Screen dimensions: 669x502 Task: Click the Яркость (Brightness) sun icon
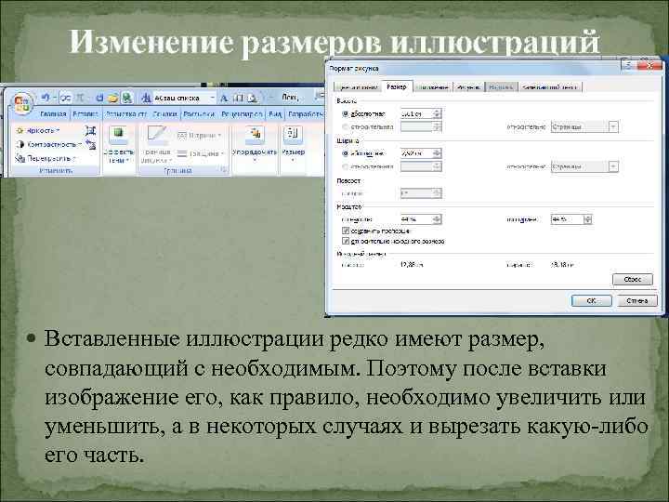pyautogui.click(x=20, y=131)
